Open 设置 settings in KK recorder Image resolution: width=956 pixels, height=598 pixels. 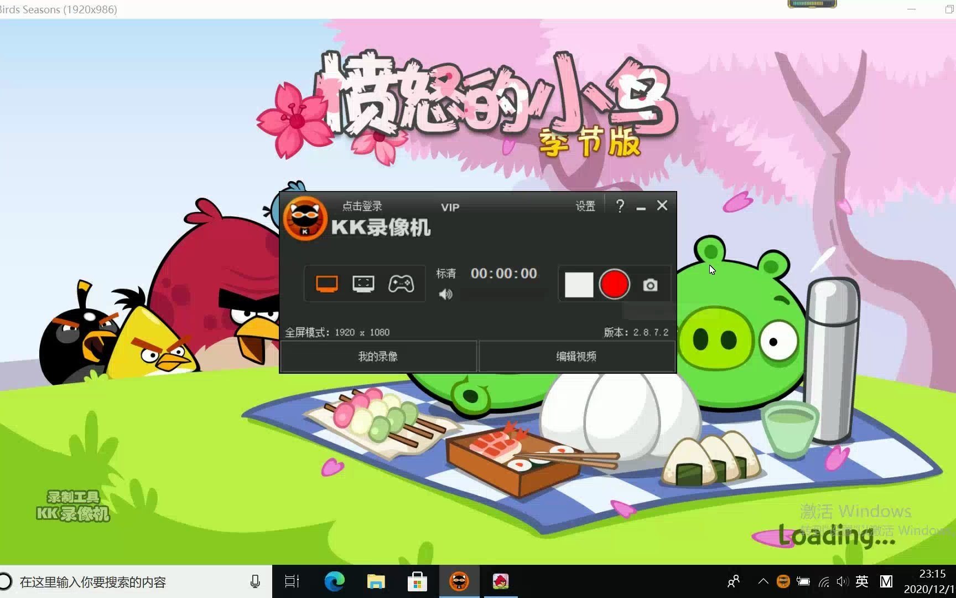tap(585, 206)
